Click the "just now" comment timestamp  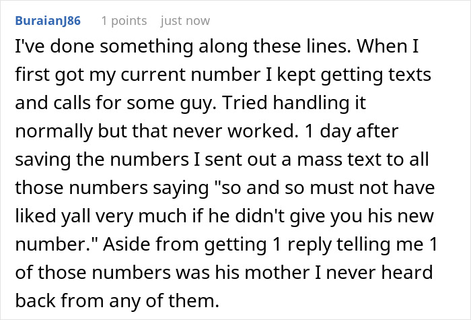point(185,21)
